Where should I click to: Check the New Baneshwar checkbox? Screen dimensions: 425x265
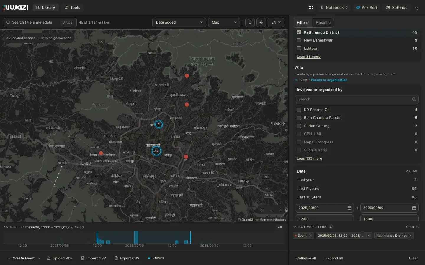(299, 40)
